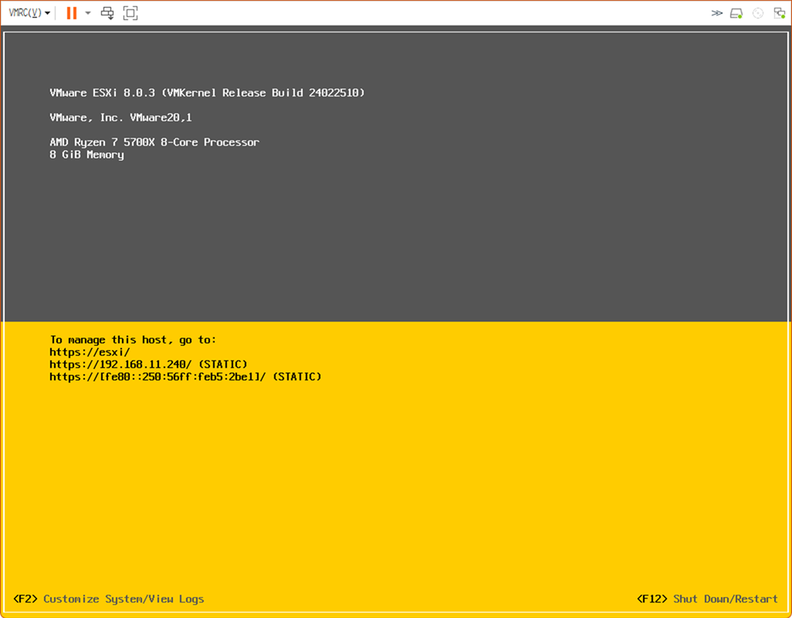Expand the power options dropdown arrow
792x618 pixels.
tap(88, 13)
